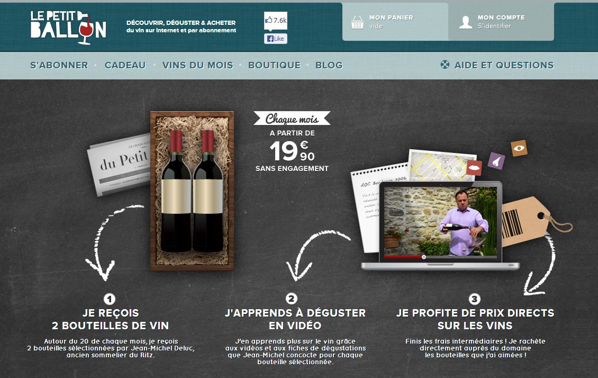
Task: Click the 7.6k likes counter bubble
Action: tap(276, 21)
